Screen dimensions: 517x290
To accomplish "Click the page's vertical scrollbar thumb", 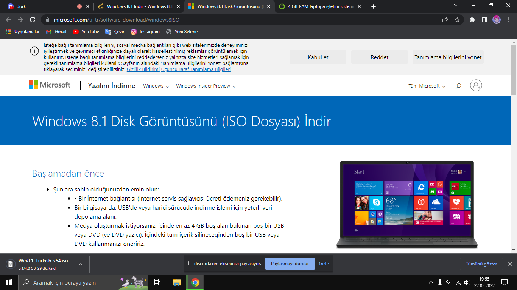I will click(x=514, y=71).
